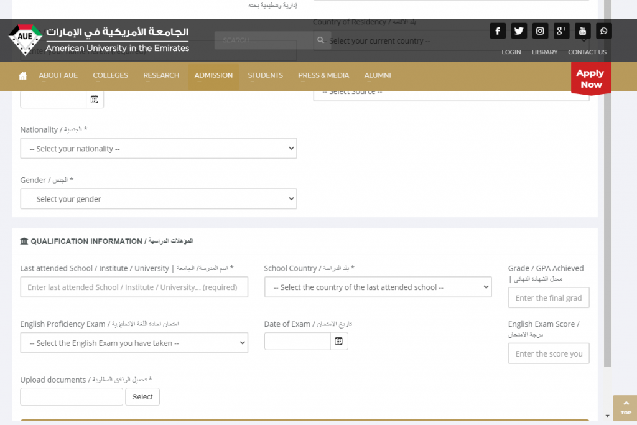Open the School Country dropdown
This screenshot has width=637, height=425.
pos(378,287)
